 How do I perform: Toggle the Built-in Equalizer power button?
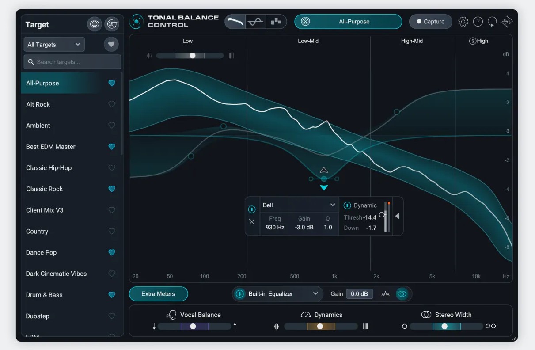tap(240, 294)
